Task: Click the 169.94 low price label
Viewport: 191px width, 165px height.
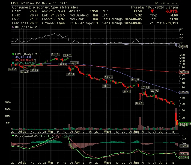Action: (x=70, y=74)
